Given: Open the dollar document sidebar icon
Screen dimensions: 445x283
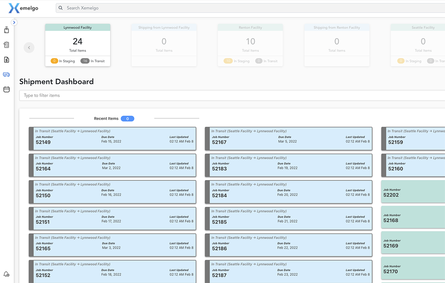Looking at the screenshot, I should click(6, 60).
